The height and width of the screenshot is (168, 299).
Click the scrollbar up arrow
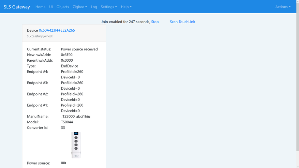pos(297,1)
